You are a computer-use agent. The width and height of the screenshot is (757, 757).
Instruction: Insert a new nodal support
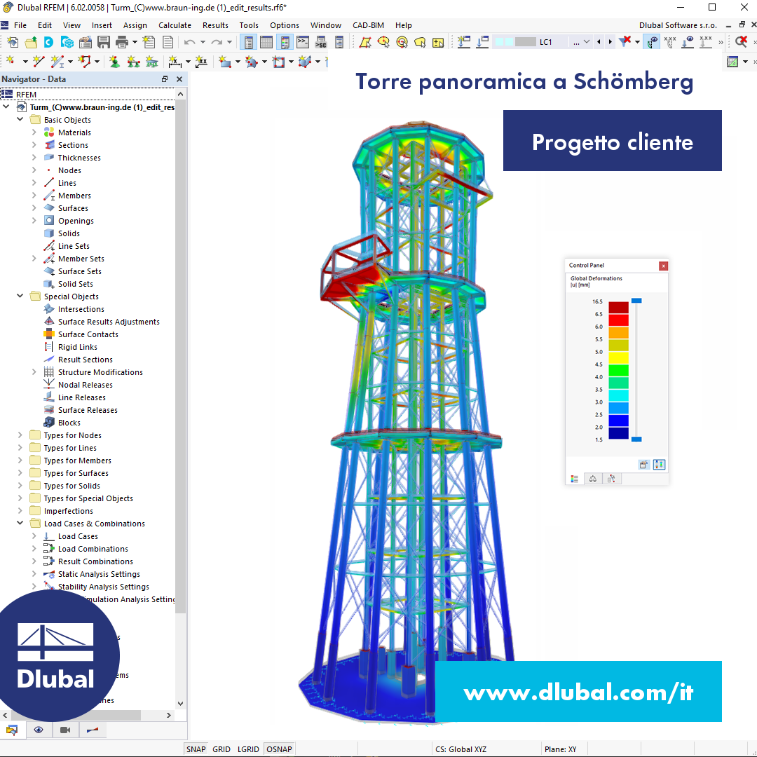114,61
